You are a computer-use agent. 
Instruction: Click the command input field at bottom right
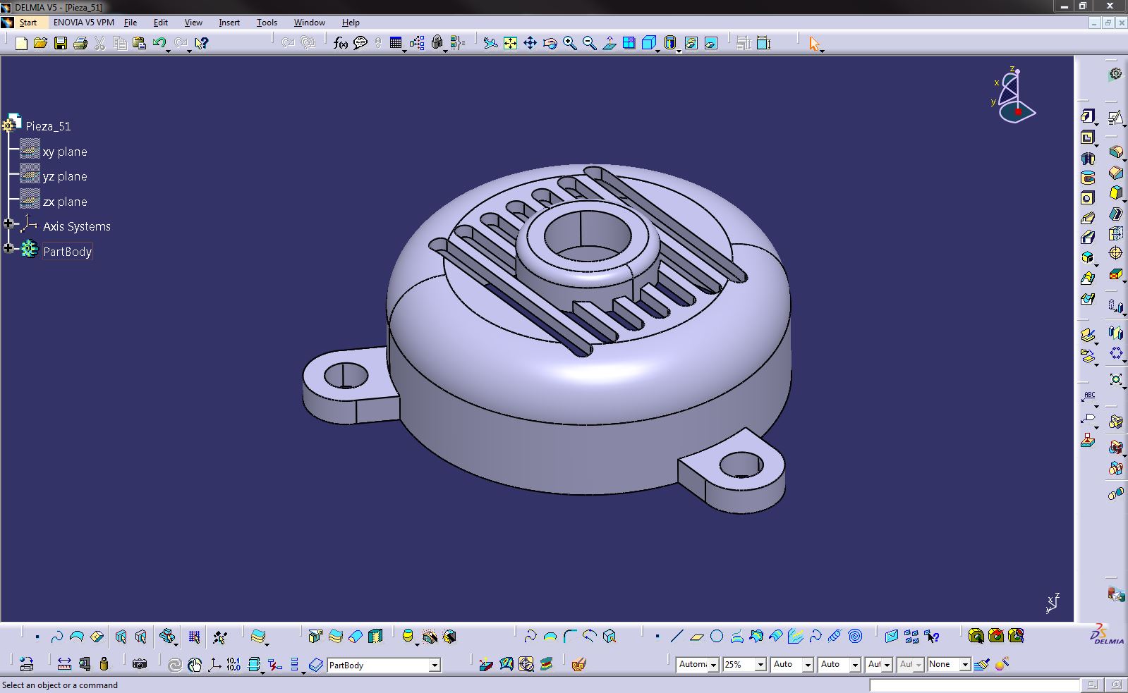(x=974, y=685)
